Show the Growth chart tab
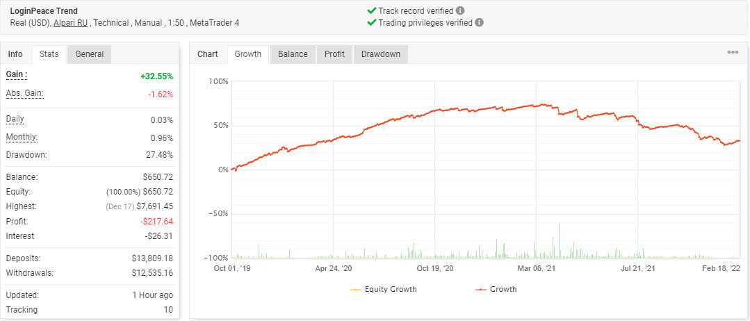The width and height of the screenshot is (750, 321). pos(247,54)
